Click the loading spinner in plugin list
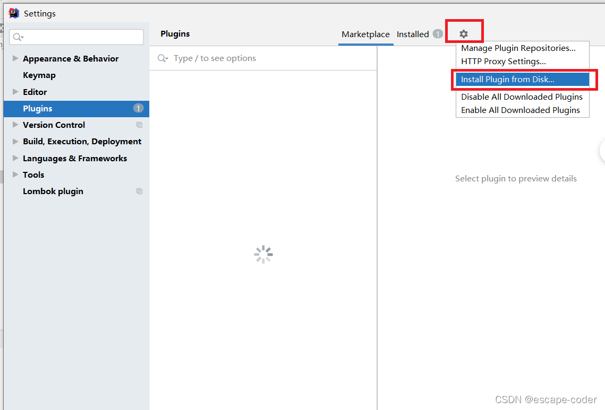The height and width of the screenshot is (410, 605). pos(263,254)
